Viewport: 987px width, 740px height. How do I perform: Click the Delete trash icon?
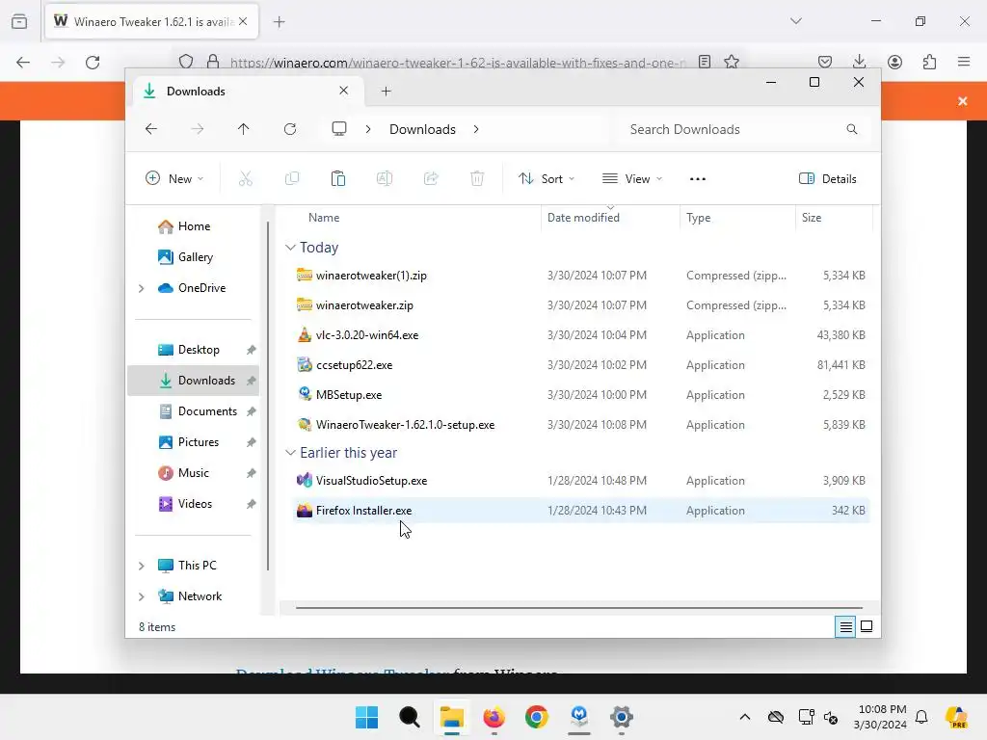pos(477,178)
